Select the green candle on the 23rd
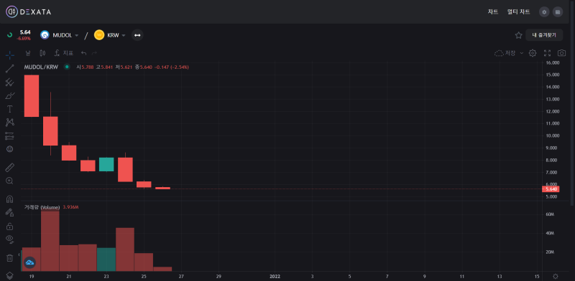This screenshot has height=281, width=575. 106,164
